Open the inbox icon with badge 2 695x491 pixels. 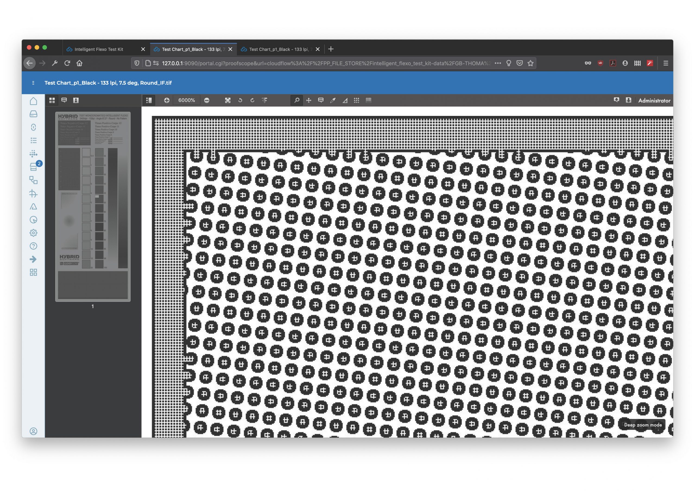(x=34, y=167)
